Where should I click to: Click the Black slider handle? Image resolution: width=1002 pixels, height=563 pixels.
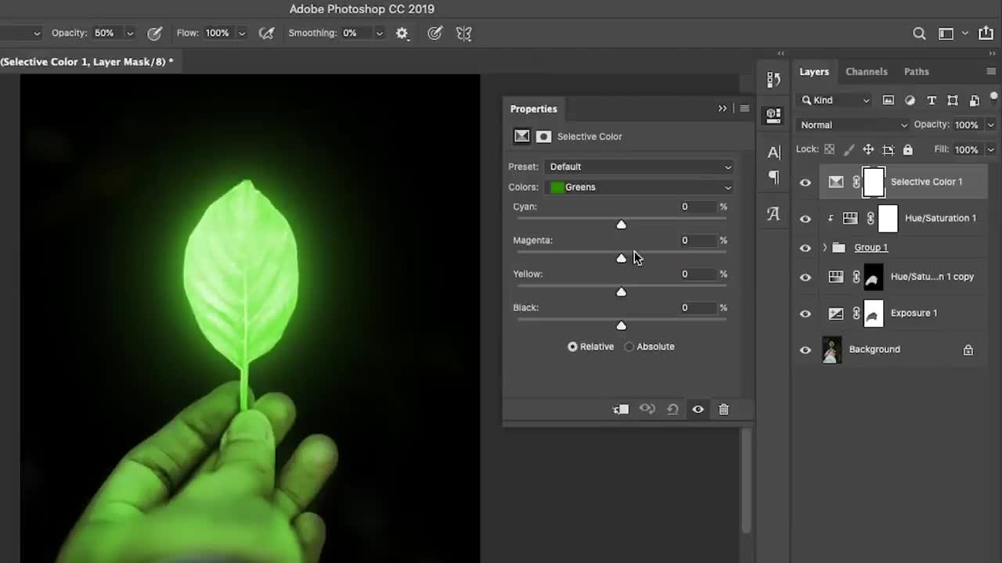tap(621, 325)
